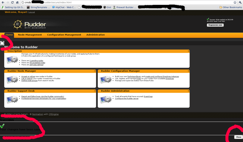Click Report and follow bugs link
The width and height of the screenshot is (243, 142).
click(43, 96)
